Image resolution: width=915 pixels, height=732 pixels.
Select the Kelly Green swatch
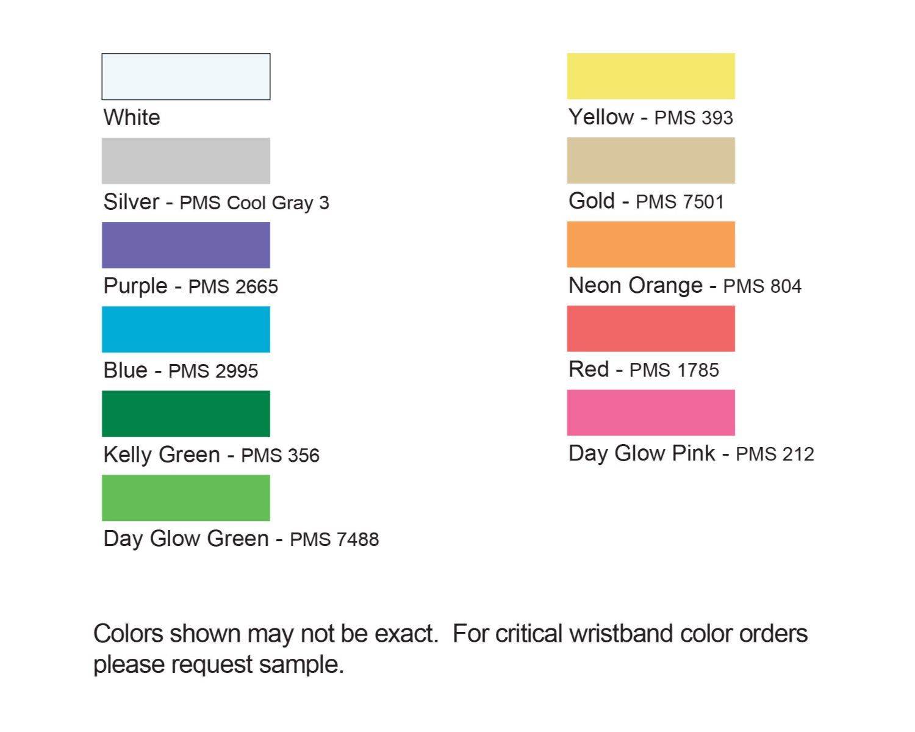(186, 414)
